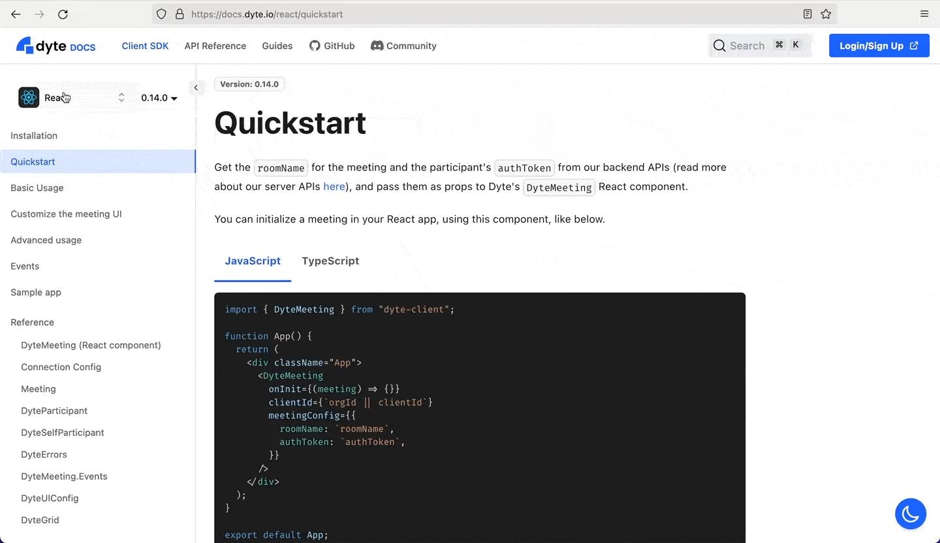Click the Login/Sign Up button
940x543 pixels.
pyautogui.click(x=879, y=46)
